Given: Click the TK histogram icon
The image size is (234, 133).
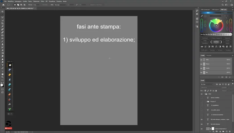Looking at the screenshot, I should click(x=202, y=47).
